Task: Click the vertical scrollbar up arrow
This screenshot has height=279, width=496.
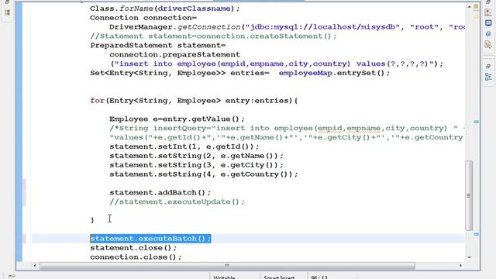Action: [469, 7]
